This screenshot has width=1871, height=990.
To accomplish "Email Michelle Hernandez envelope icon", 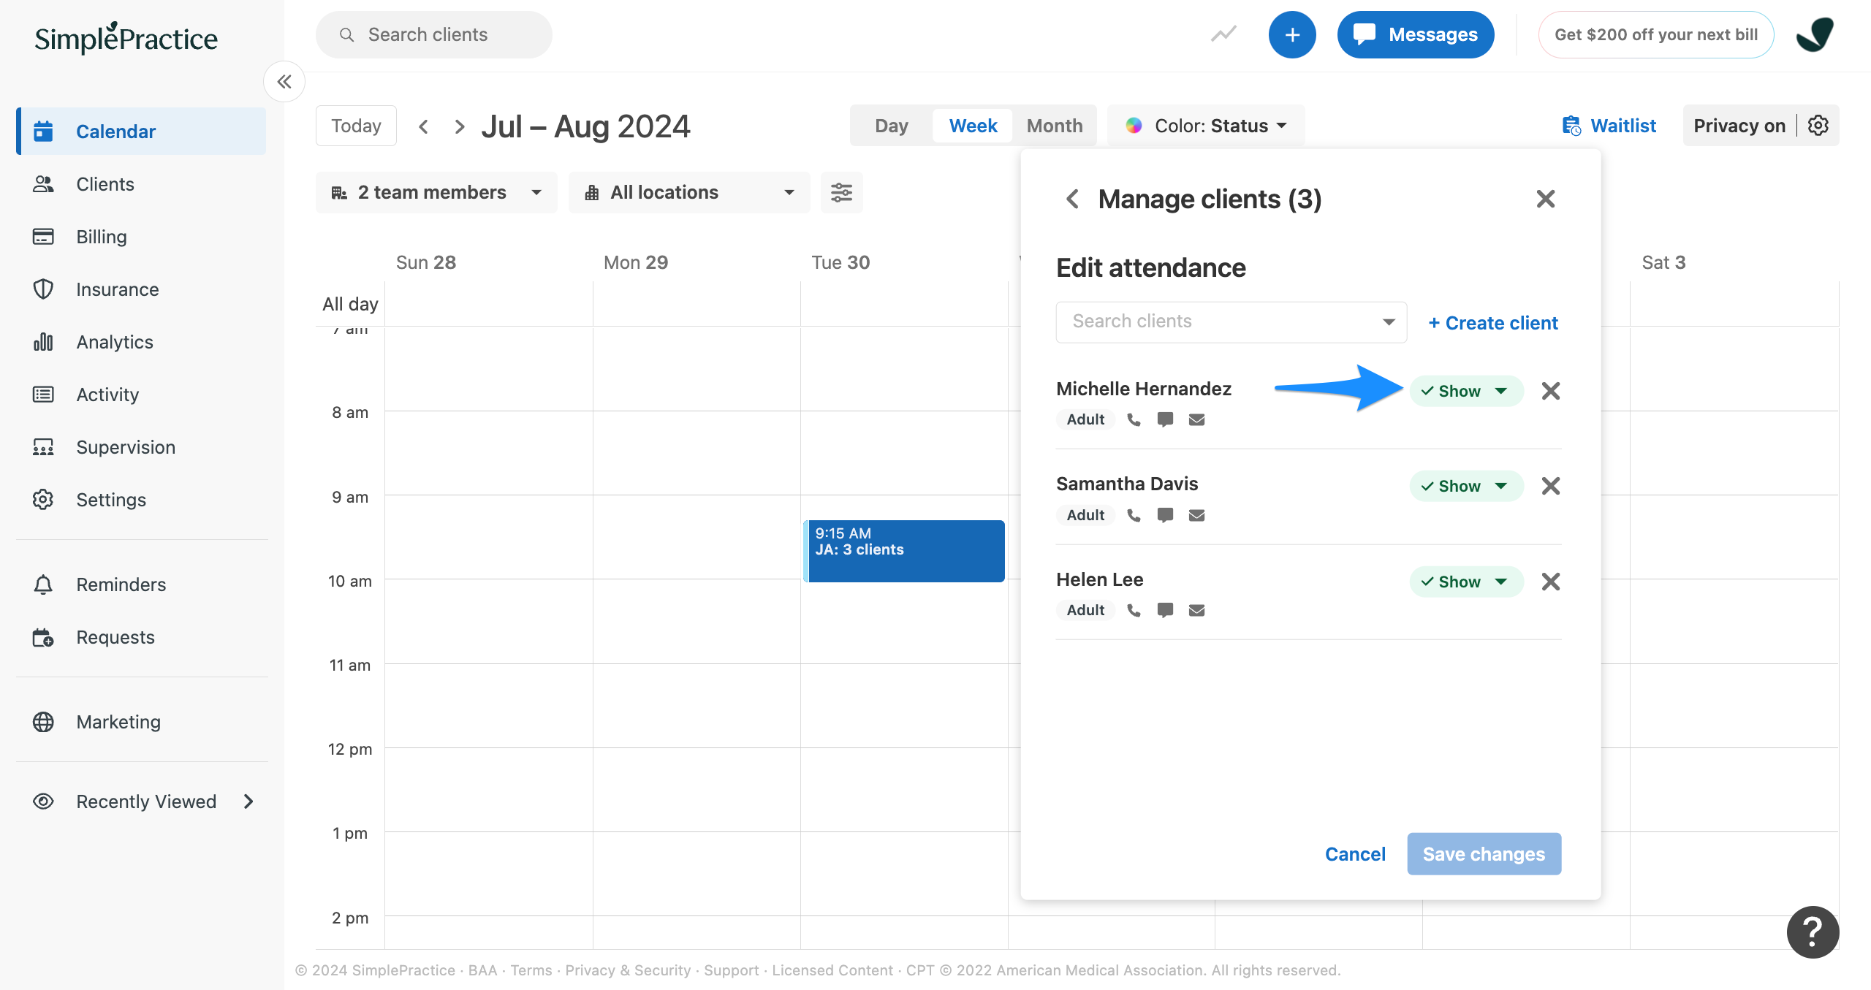I will (1196, 419).
